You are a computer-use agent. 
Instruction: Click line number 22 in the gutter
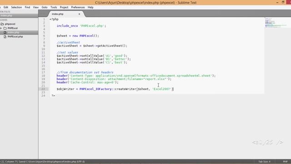pyautogui.click(x=43, y=89)
